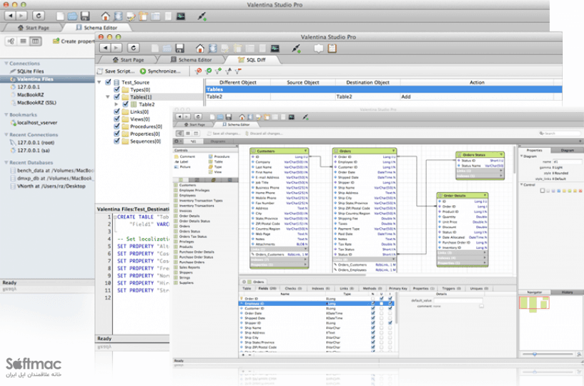Collapse the Recent Databases section
Viewport: 584px width, 386px height.
tap(6, 162)
